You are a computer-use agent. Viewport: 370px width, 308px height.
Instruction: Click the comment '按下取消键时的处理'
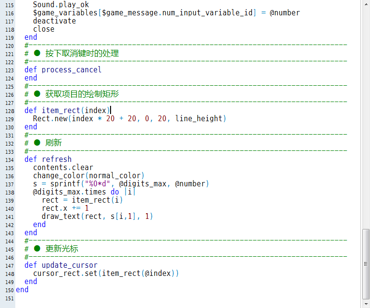[82, 53]
